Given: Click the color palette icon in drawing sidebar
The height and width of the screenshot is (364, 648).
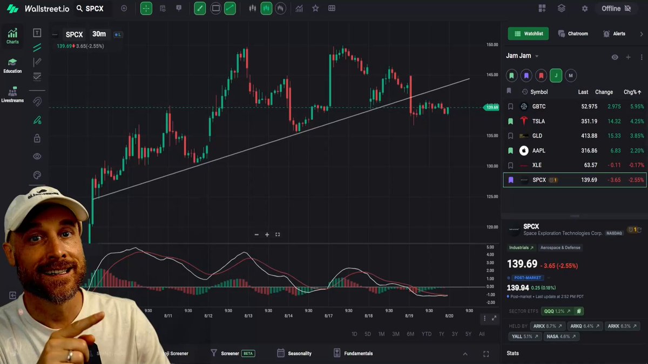Looking at the screenshot, I should coord(37,175).
